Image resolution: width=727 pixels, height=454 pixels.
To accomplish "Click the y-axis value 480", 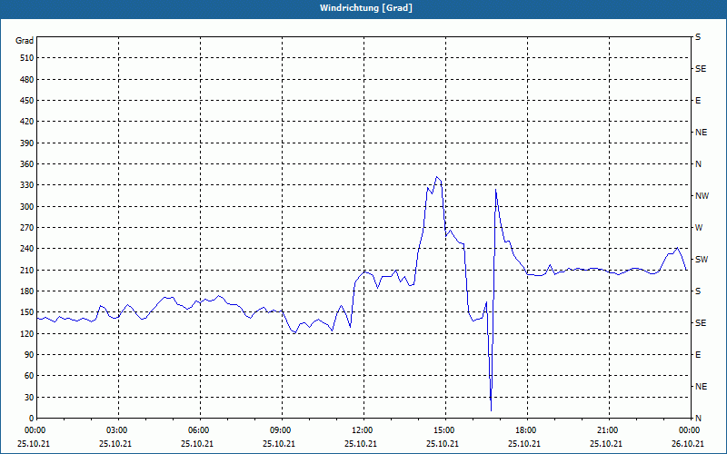I will [27, 80].
